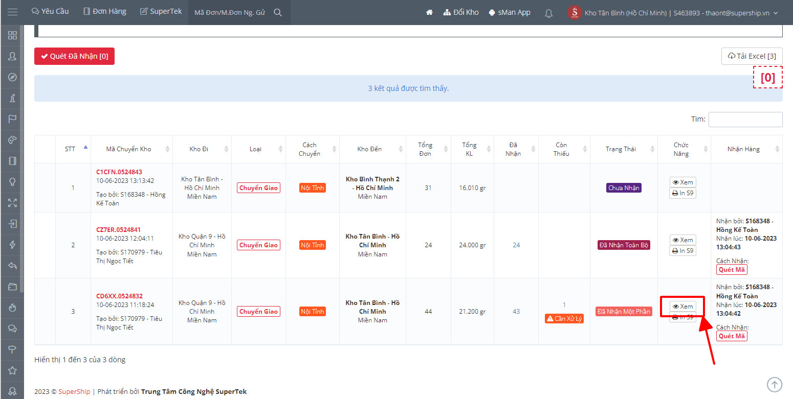Open the Yêu Cầu menu
This screenshot has height=399, width=793.
(50, 11)
